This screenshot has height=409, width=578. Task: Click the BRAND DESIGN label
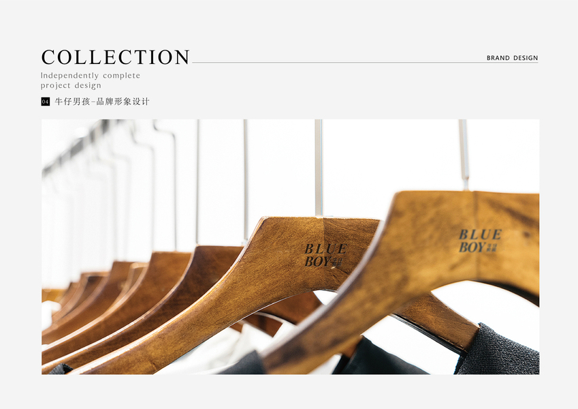512,58
